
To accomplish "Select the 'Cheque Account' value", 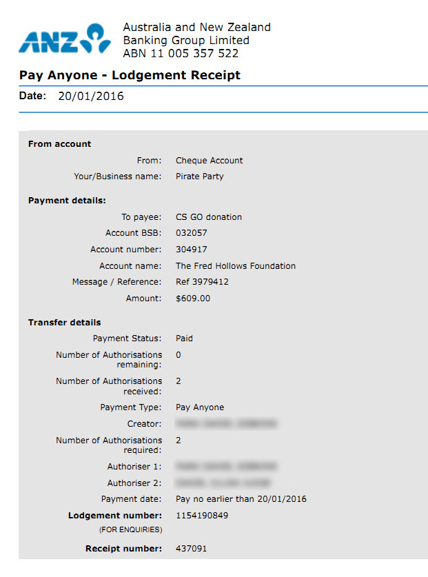I will tap(209, 161).
